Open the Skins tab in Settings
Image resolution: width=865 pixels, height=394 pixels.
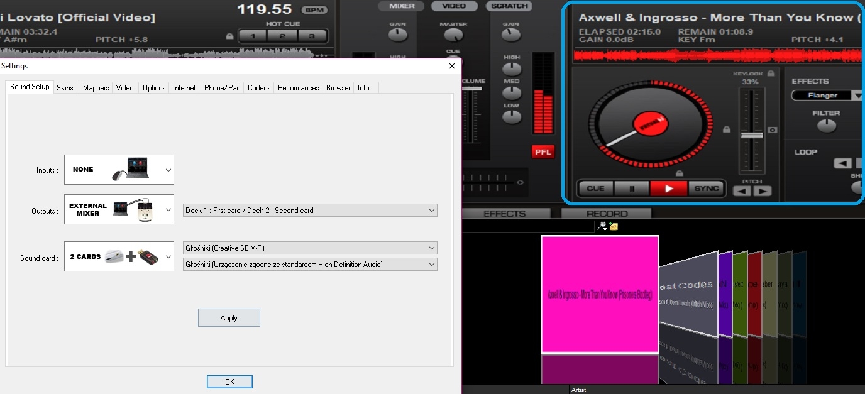65,88
